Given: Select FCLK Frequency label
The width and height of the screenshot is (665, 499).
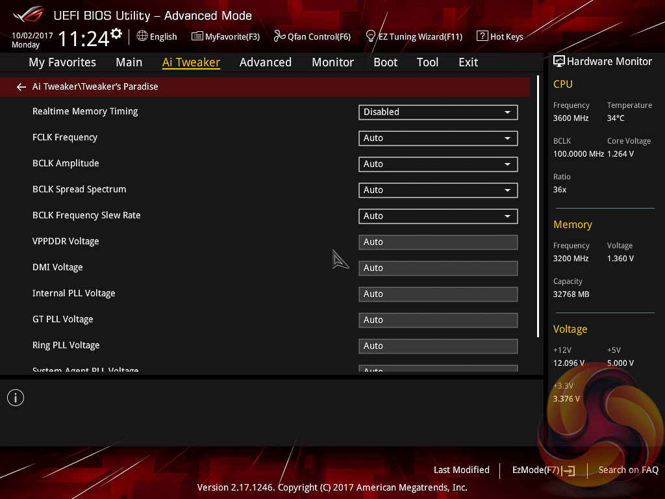Looking at the screenshot, I should (x=65, y=137).
